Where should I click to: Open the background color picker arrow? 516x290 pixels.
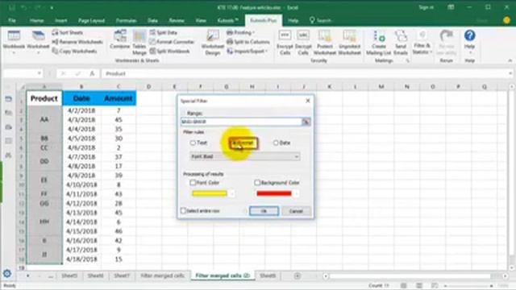pos(296,193)
